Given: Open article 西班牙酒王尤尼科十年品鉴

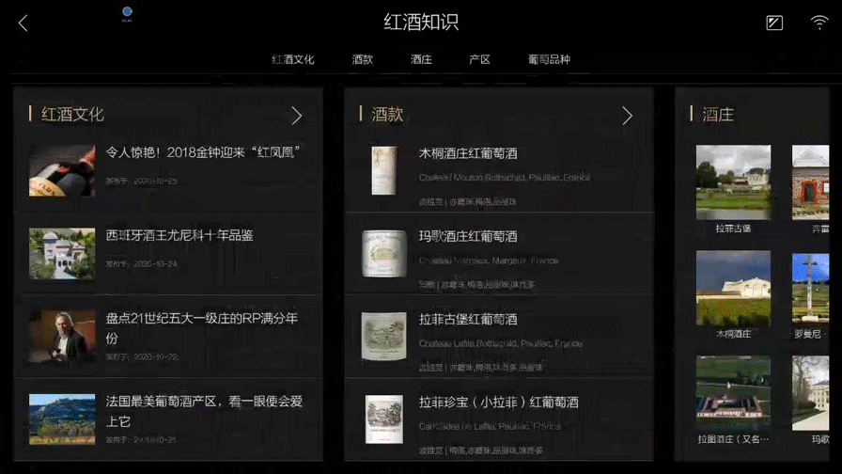Looking at the screenshot, I should tap(168, 253).
